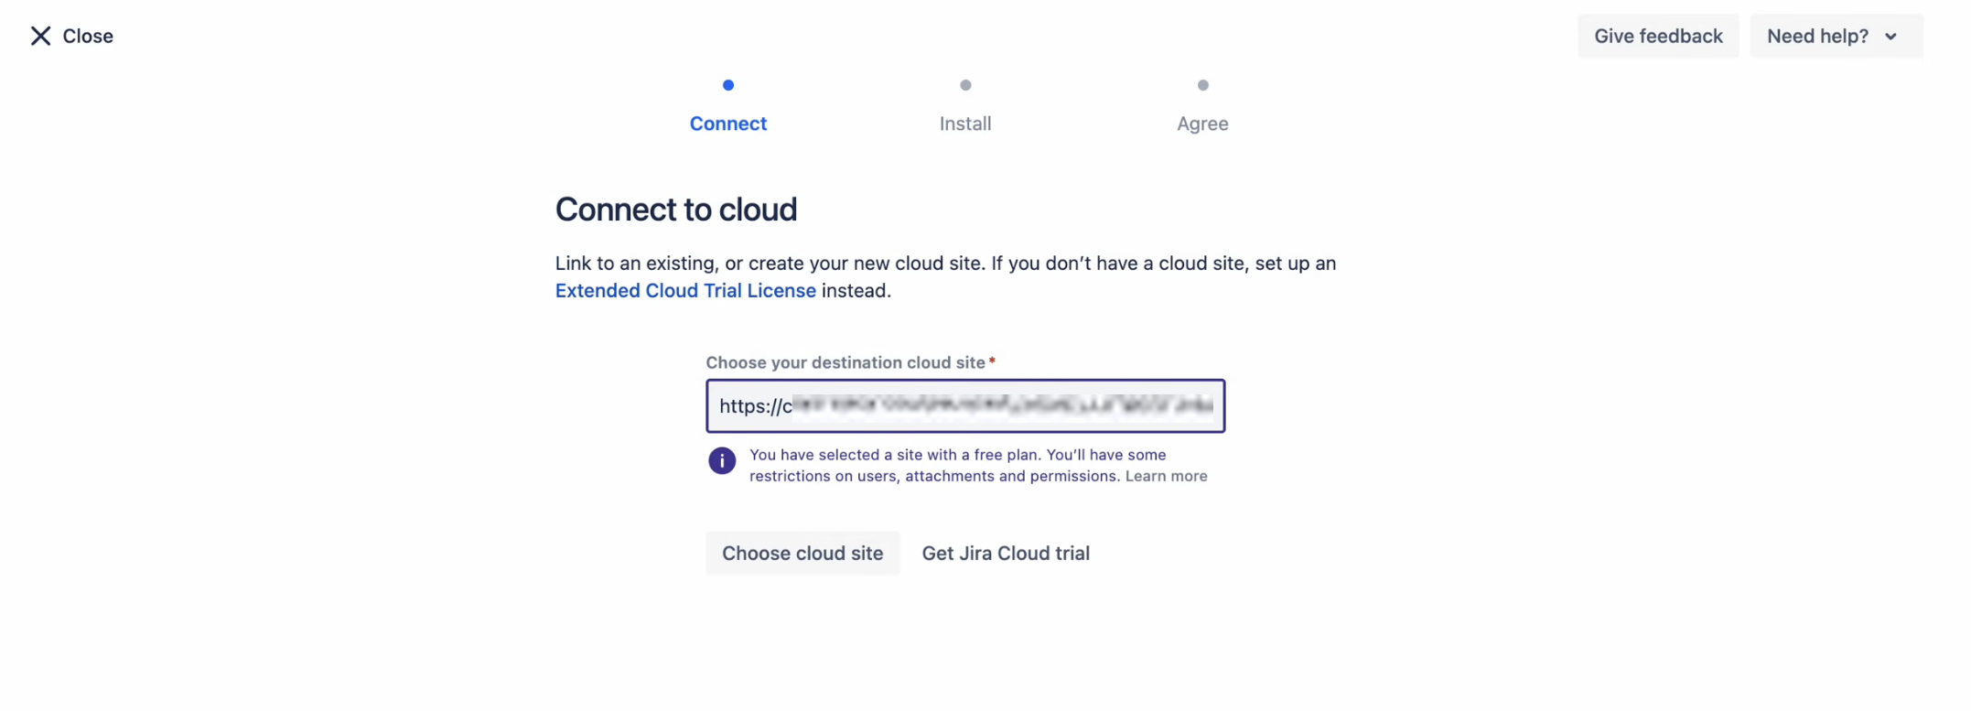Viewport: 1971px width, 711px height.
Task: Click the Close text label
Action: [x=88, y=36]
